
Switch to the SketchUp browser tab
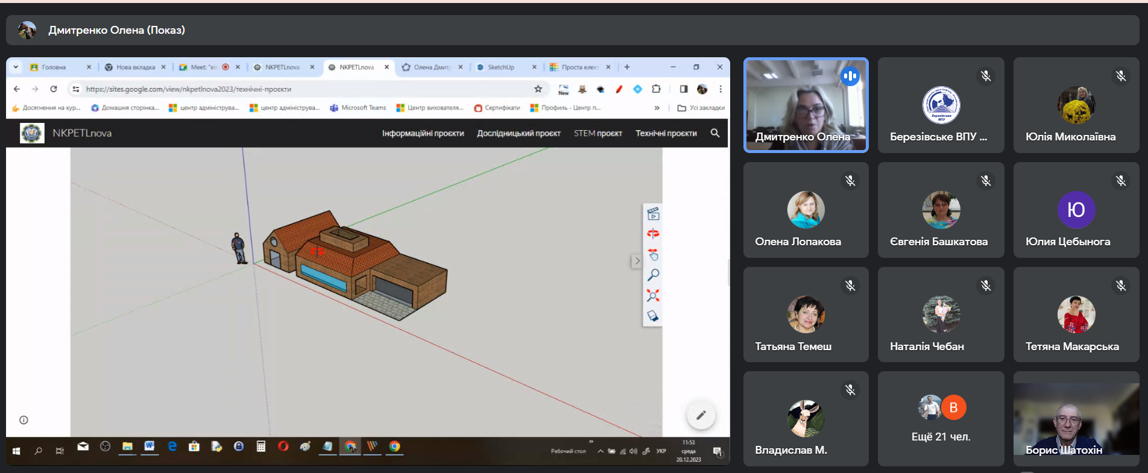point(501,67)
